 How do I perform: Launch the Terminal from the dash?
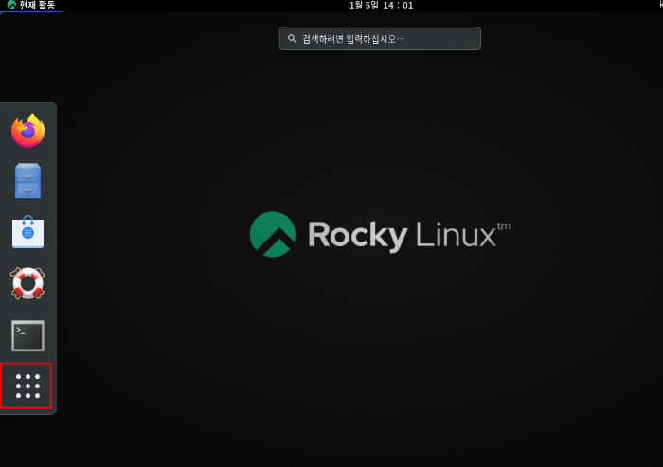point(27,336)
